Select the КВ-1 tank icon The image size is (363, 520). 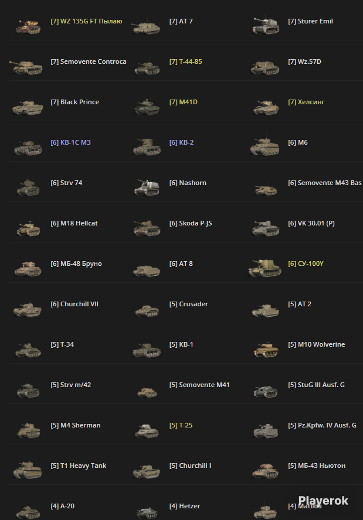pyautogui.click(x=147, y=350)
